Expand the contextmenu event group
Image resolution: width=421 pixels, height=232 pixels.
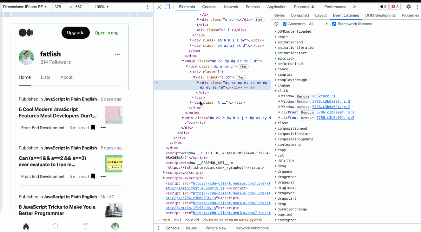(x=276, y=145)
